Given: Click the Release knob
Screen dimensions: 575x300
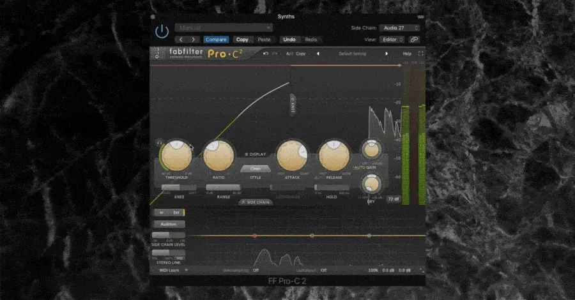Looking at the screenshot, I should pyautogui.click(x=334, y=155).
